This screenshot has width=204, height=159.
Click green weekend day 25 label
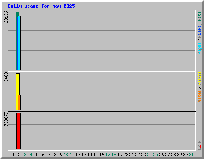point(155,155)
